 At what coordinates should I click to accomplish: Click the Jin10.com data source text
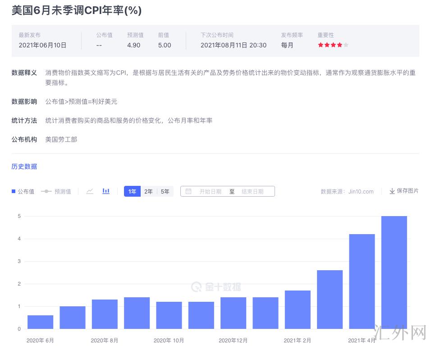[x=361, y=191]
